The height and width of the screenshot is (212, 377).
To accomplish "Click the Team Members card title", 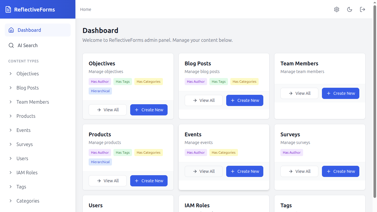I will click(x=299, y=63).
